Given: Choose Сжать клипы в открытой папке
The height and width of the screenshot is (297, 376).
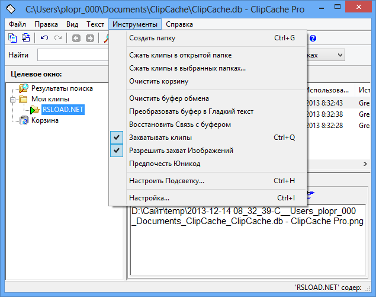Looking at the screenshot, I should click(208, 55).
